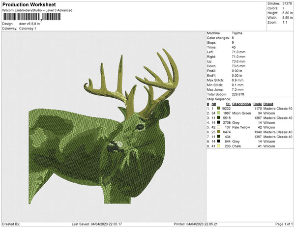Image resolution: width=295 pixels, height=228 pixels.
Task: Click the Chalk color swatch in stop 9
Action: (219, 146)
